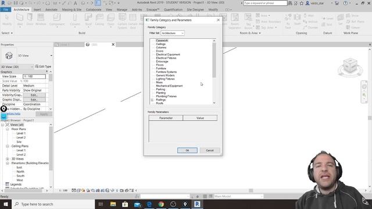Switch to the Site Designer tab

[195, 9]
